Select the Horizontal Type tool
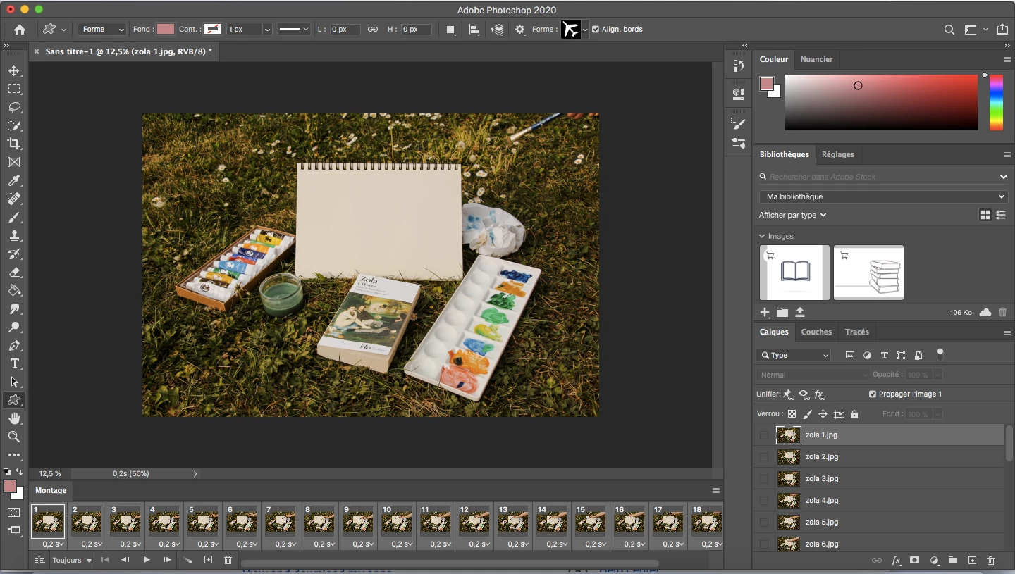This screenshot has height=574, width=1015. point(14,363)
